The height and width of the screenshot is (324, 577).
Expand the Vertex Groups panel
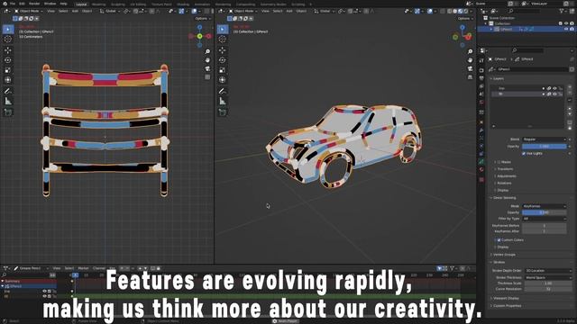(x=503, y=255)
